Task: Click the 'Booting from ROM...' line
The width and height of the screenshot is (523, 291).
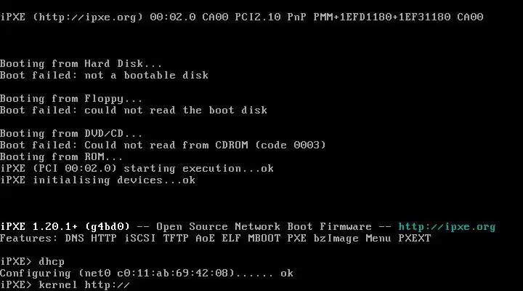Action: tap(61, 156)
